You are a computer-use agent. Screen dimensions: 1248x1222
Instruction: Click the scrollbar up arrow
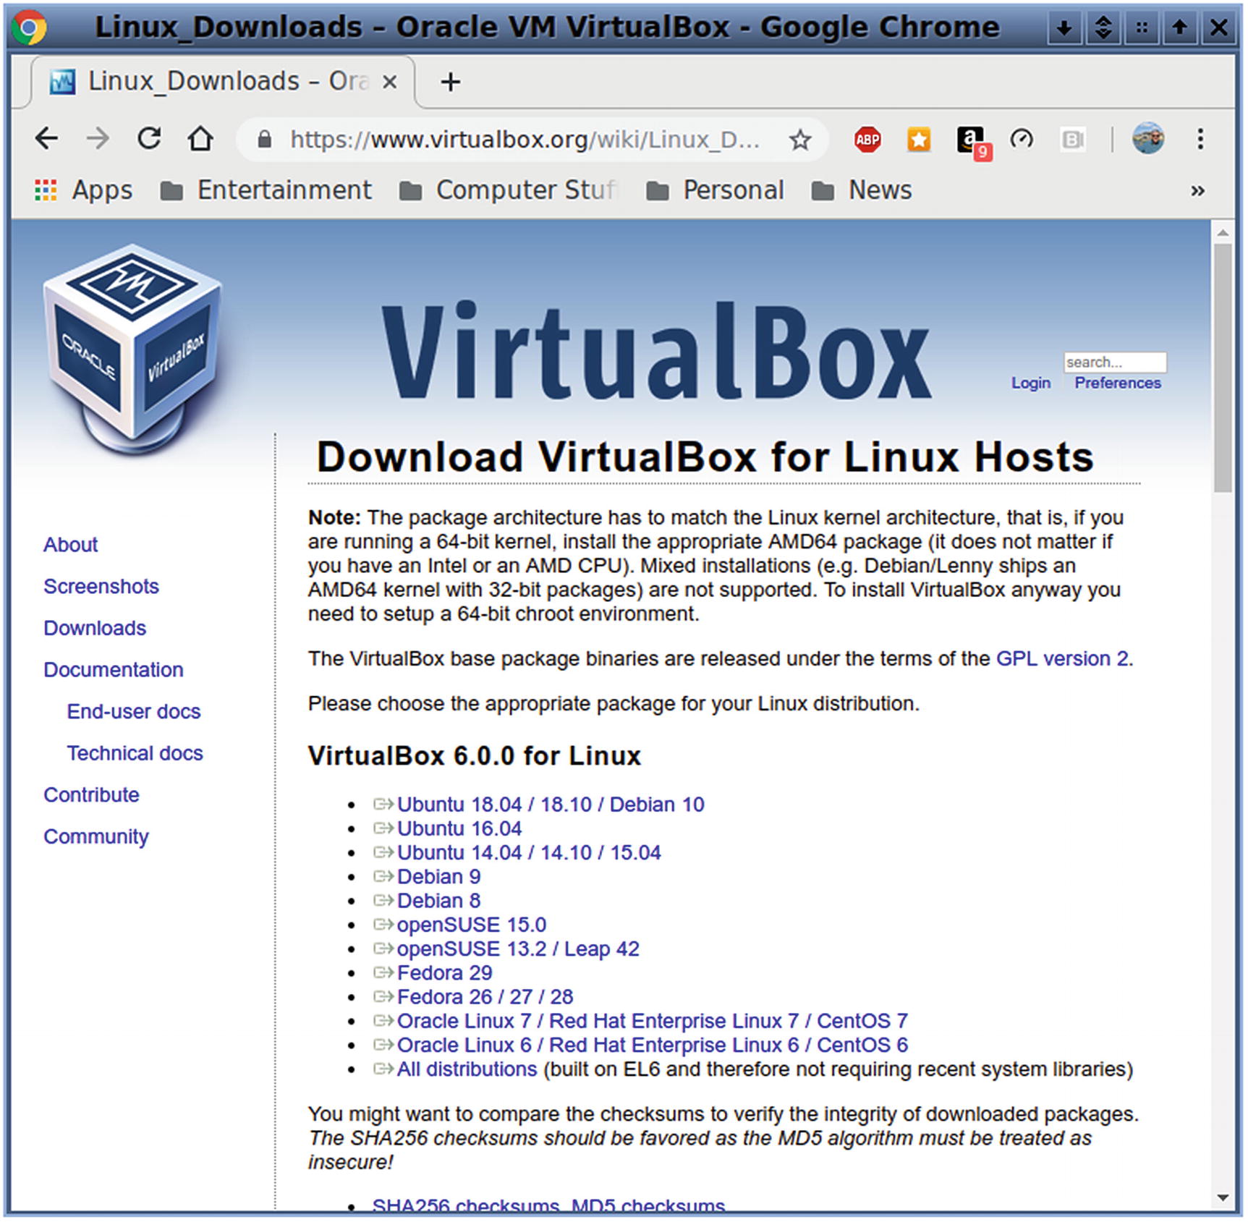click(x=1223, y=232)
